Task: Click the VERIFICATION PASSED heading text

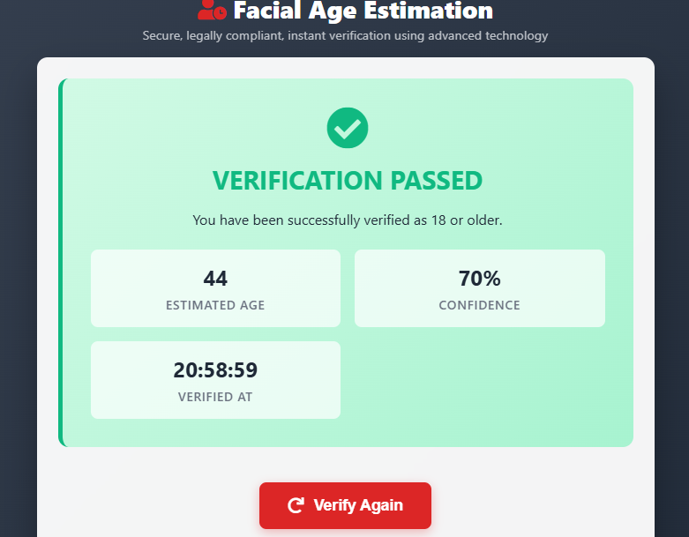Action: 347,181
